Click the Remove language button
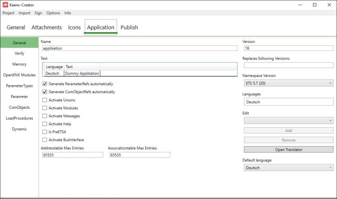The width and height of the screenshot is (337, 199). (x=289, y=140)
